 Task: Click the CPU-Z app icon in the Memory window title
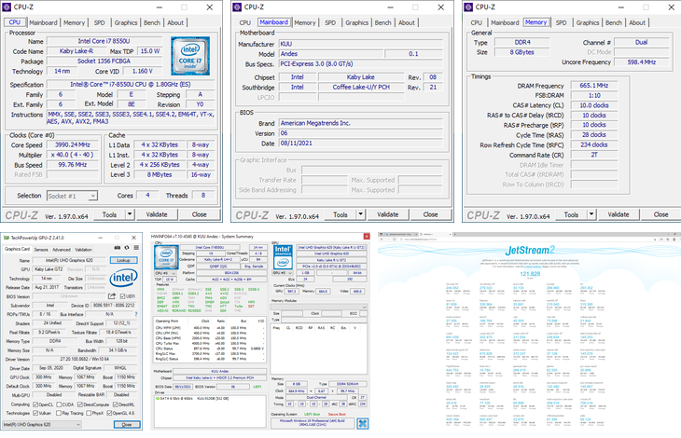(x=468, y=7)
